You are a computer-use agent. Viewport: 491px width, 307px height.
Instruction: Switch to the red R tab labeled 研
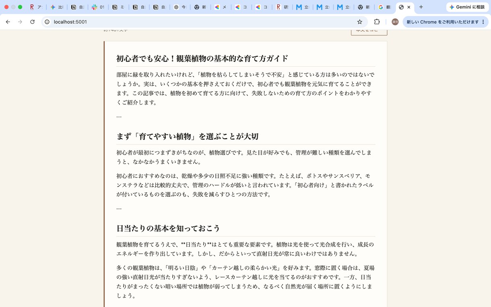282,7
